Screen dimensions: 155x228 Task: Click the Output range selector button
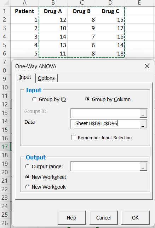143,166
